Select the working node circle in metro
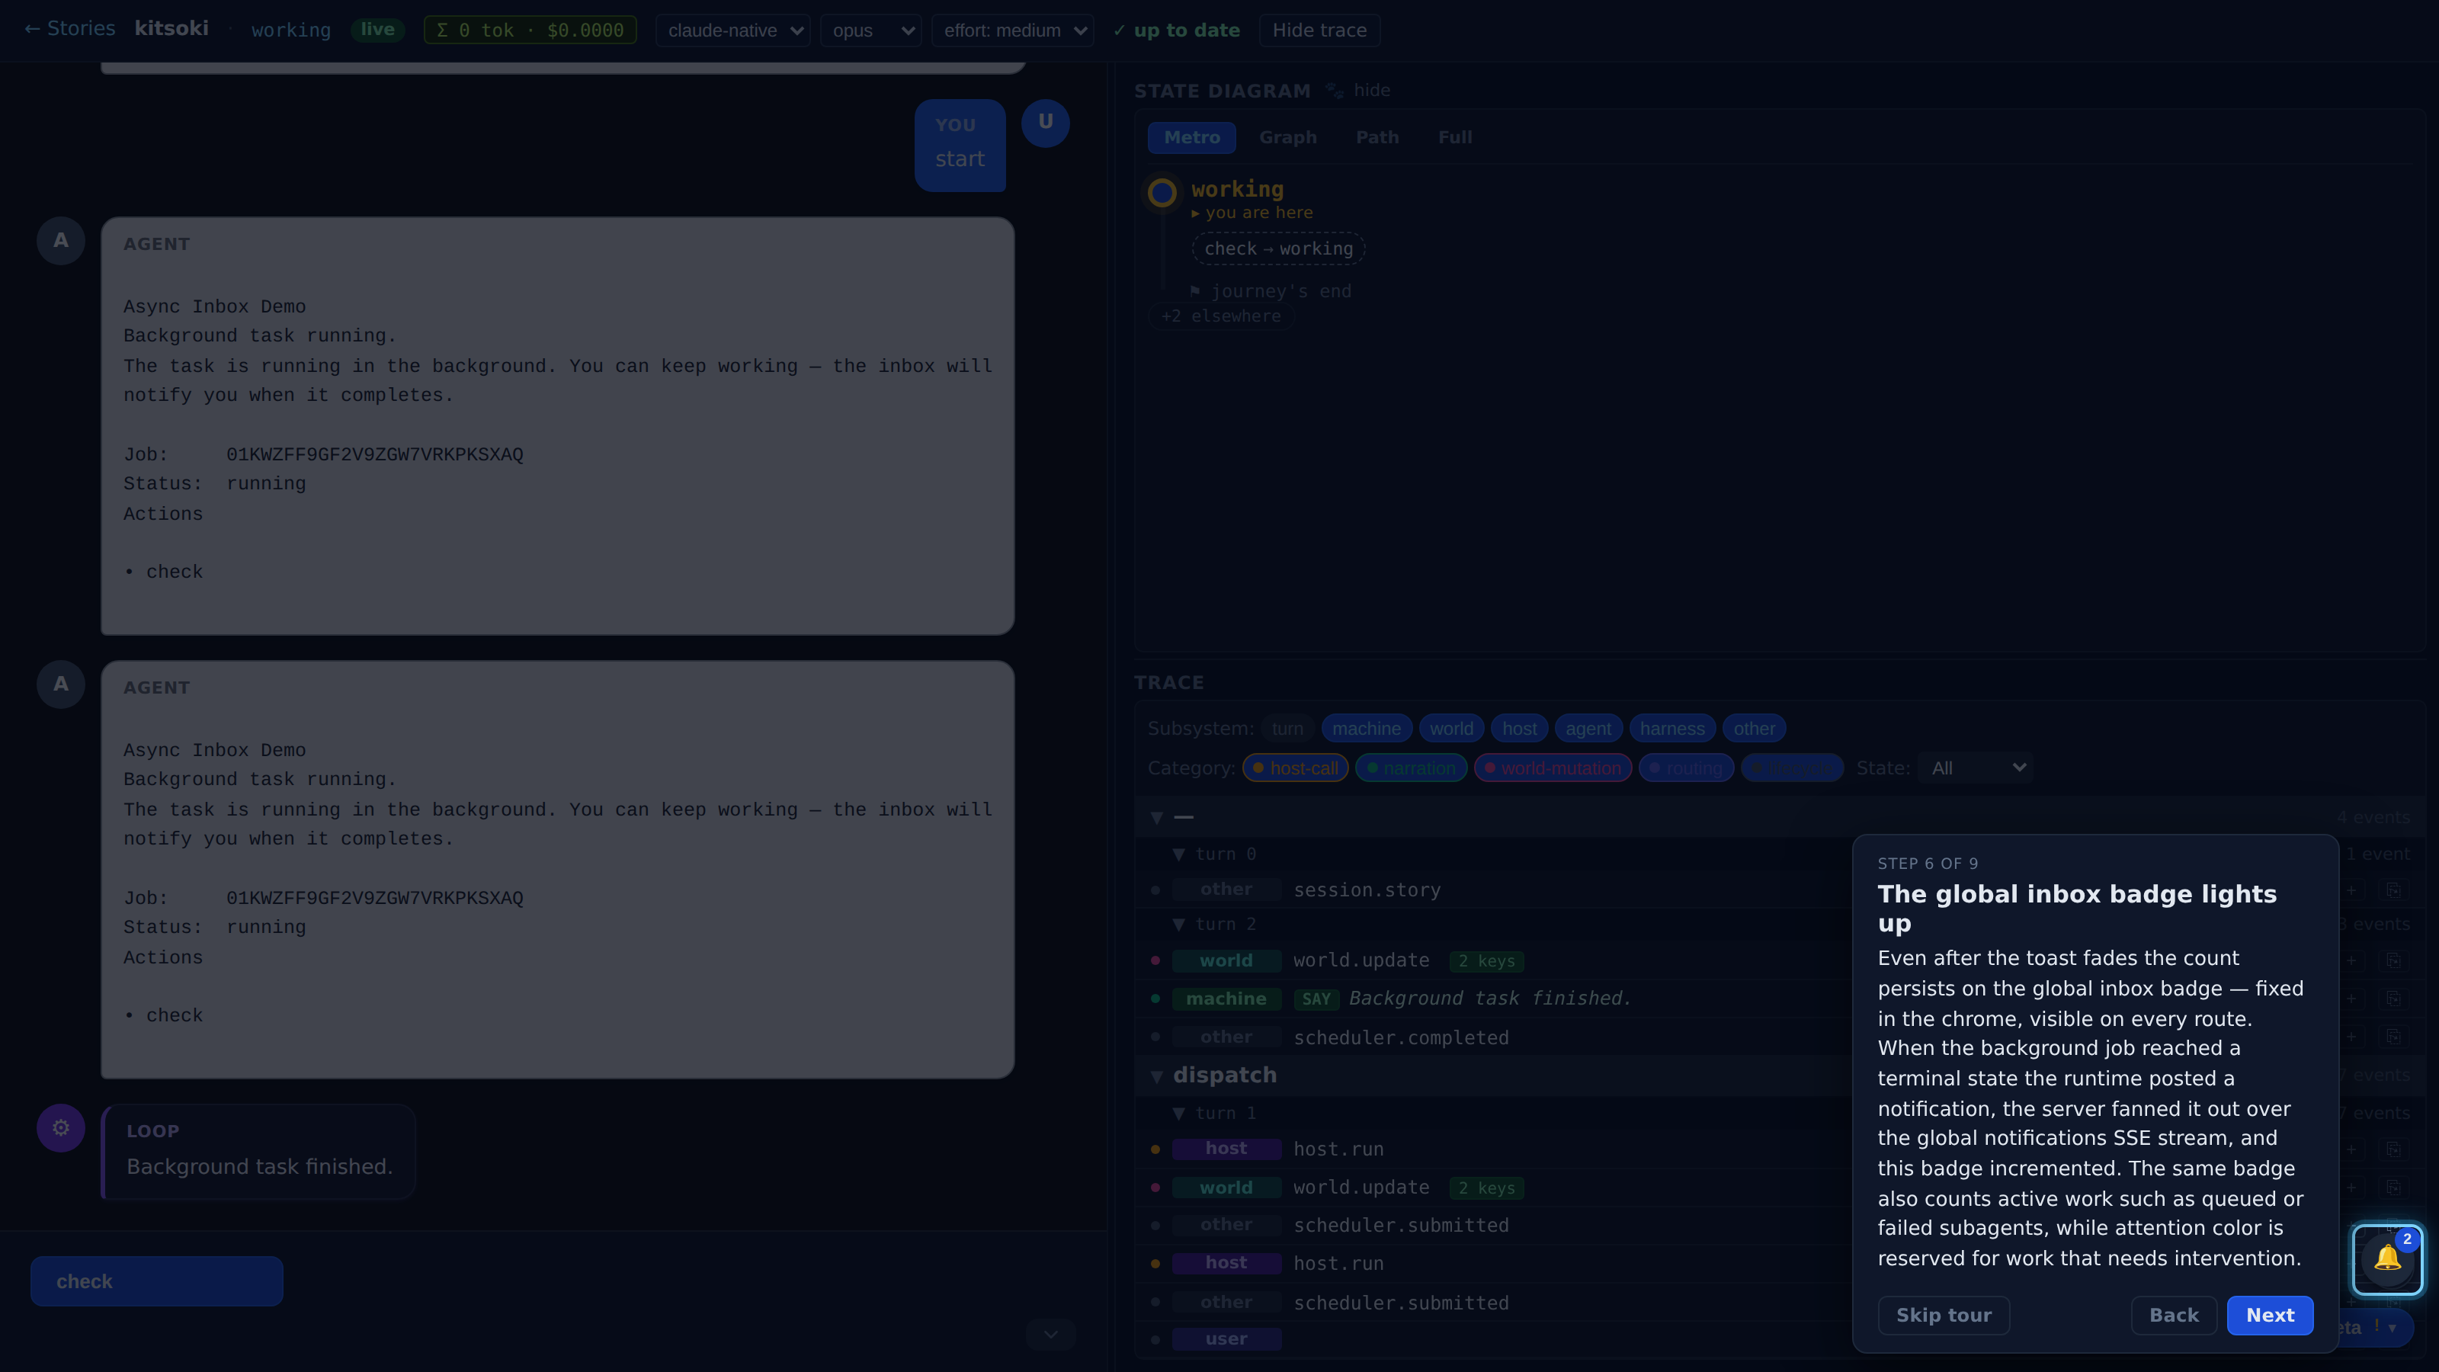This screenshot has width=2439, height=1372. [1162, 193]
